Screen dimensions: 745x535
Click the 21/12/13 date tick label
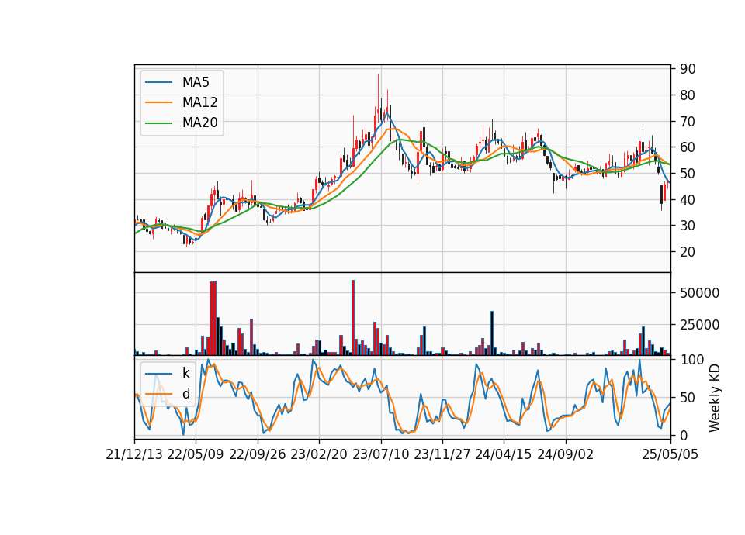coord(134,455)
